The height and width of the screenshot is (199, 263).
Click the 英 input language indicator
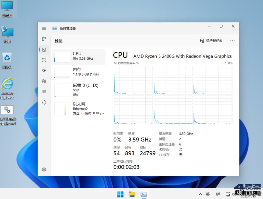[x=208, y=194]
